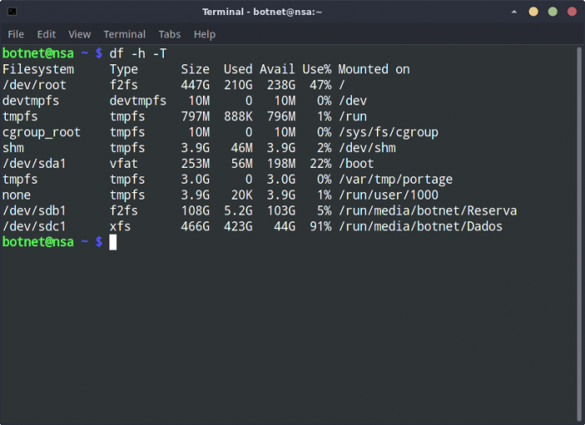The image size is (585, 425).
Task: Open the Help menu
Action: 205,34
